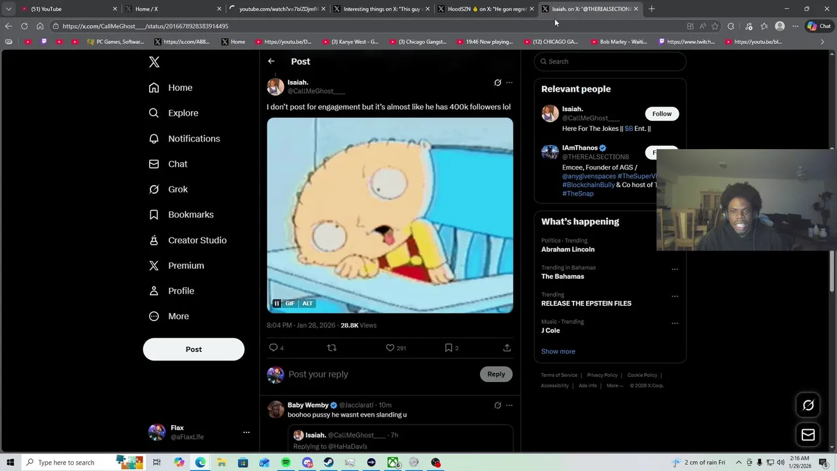Click the repost icon on the post
Viewport: 837px width, 471px height.
pyautogui.click(x=332, y=348)
